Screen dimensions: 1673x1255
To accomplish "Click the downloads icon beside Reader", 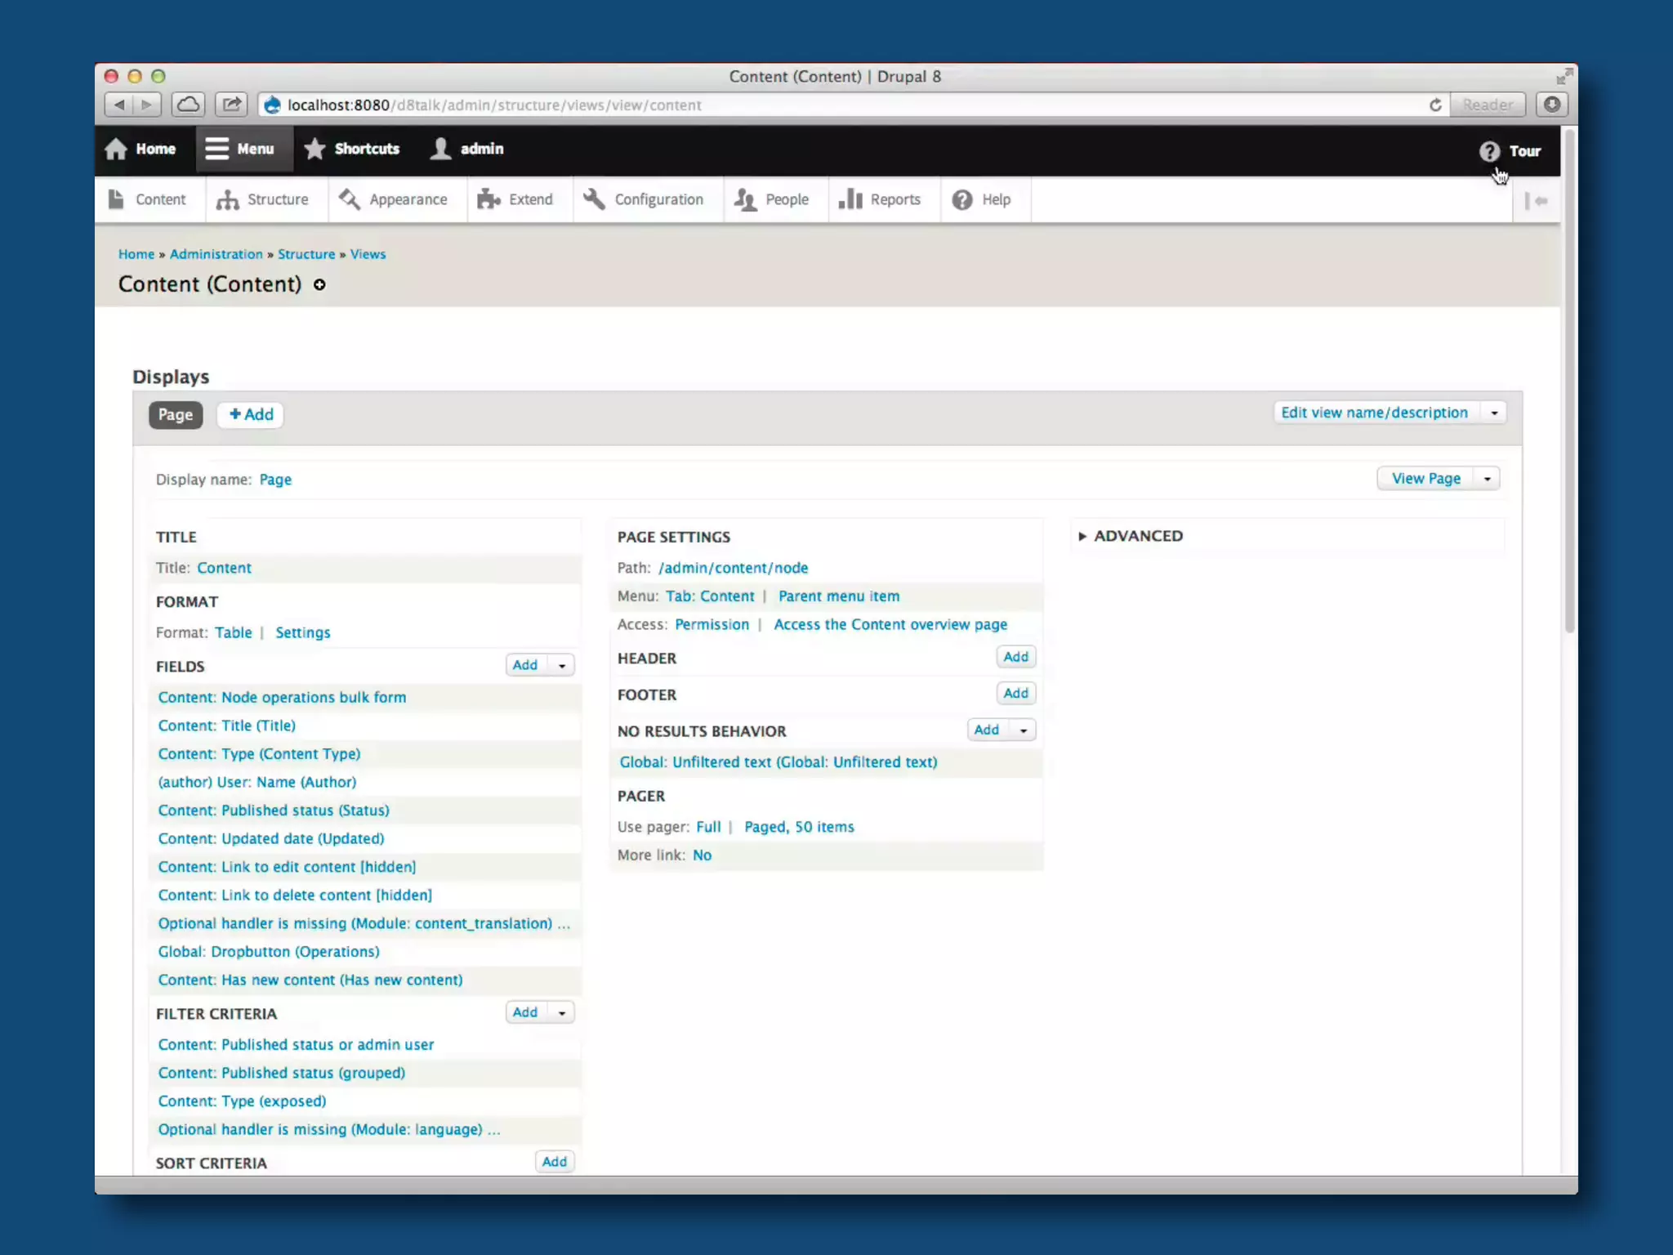I will [x=1552, y=105].
